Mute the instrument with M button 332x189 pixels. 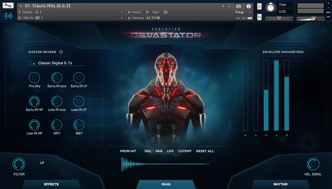pyautogui.click(x=259, y=17)
